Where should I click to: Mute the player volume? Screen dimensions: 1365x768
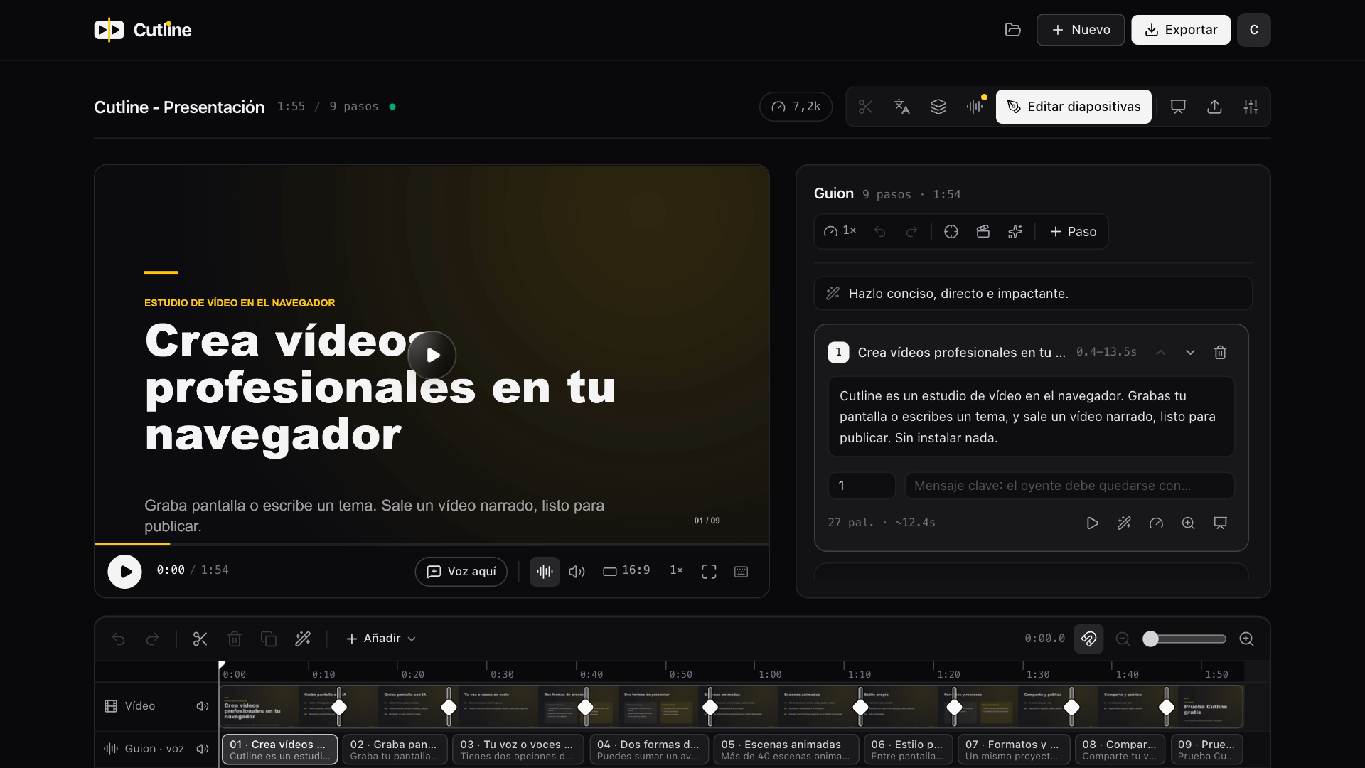[x=577, y=572]
